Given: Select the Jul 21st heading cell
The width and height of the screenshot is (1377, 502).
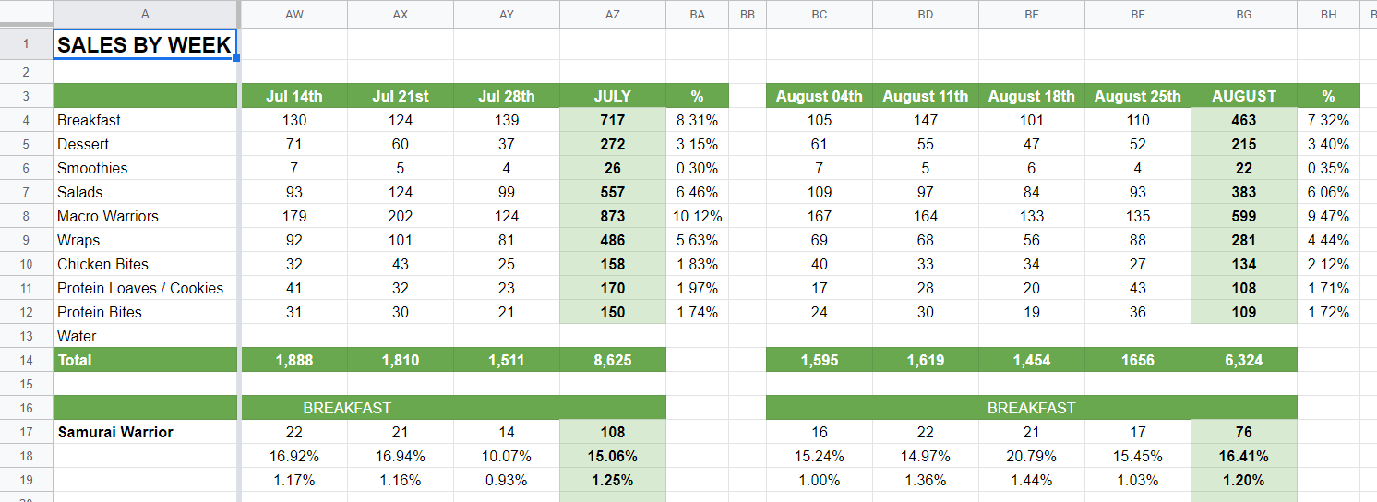Looking at the screenshot, I should click(400, 96).
